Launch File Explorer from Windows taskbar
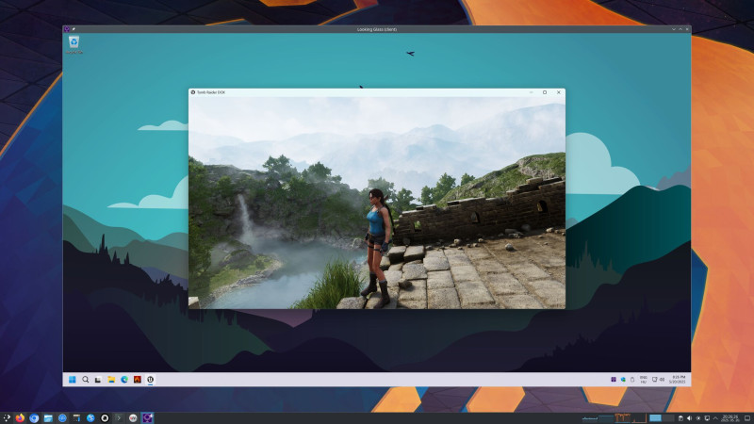The width and height of the screenshot is (754, 424). click(x=111, y=380)
